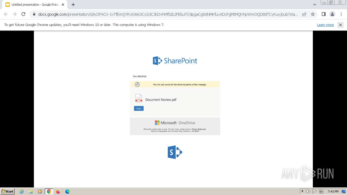
Task: Click the Document Review.pdf file icon
Action: click(x=139, y=98)
